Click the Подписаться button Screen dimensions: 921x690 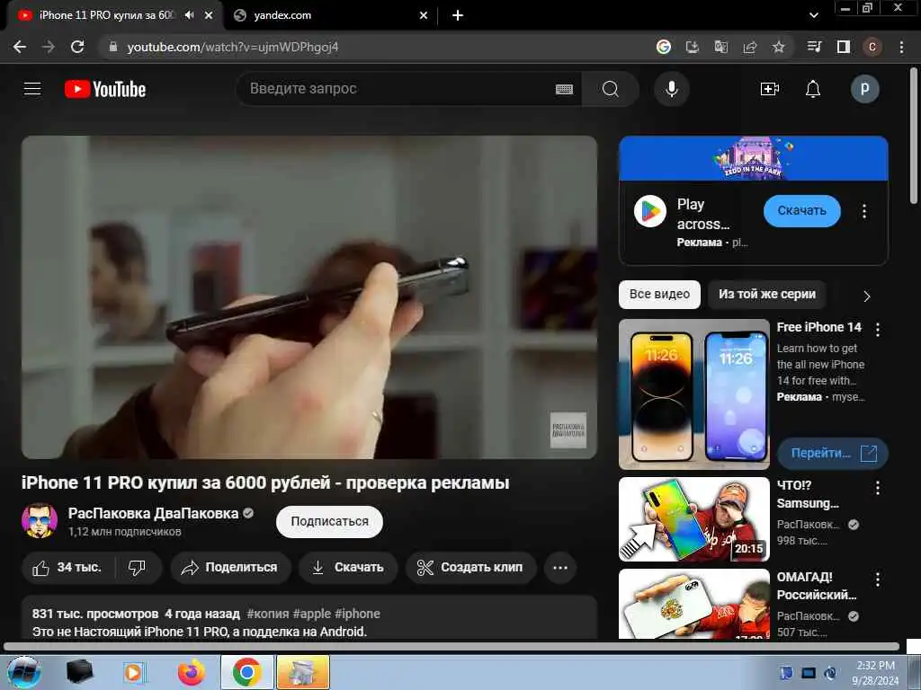coord(329,522)
